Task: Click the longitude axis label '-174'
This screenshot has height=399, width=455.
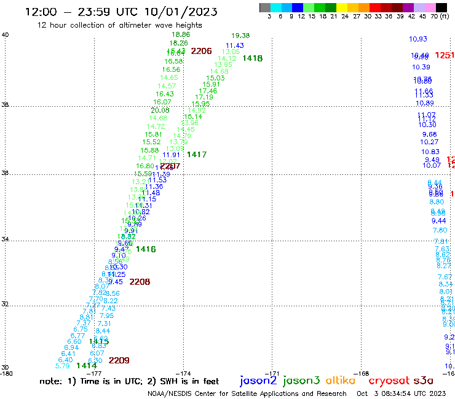Action: click(183, 374)
